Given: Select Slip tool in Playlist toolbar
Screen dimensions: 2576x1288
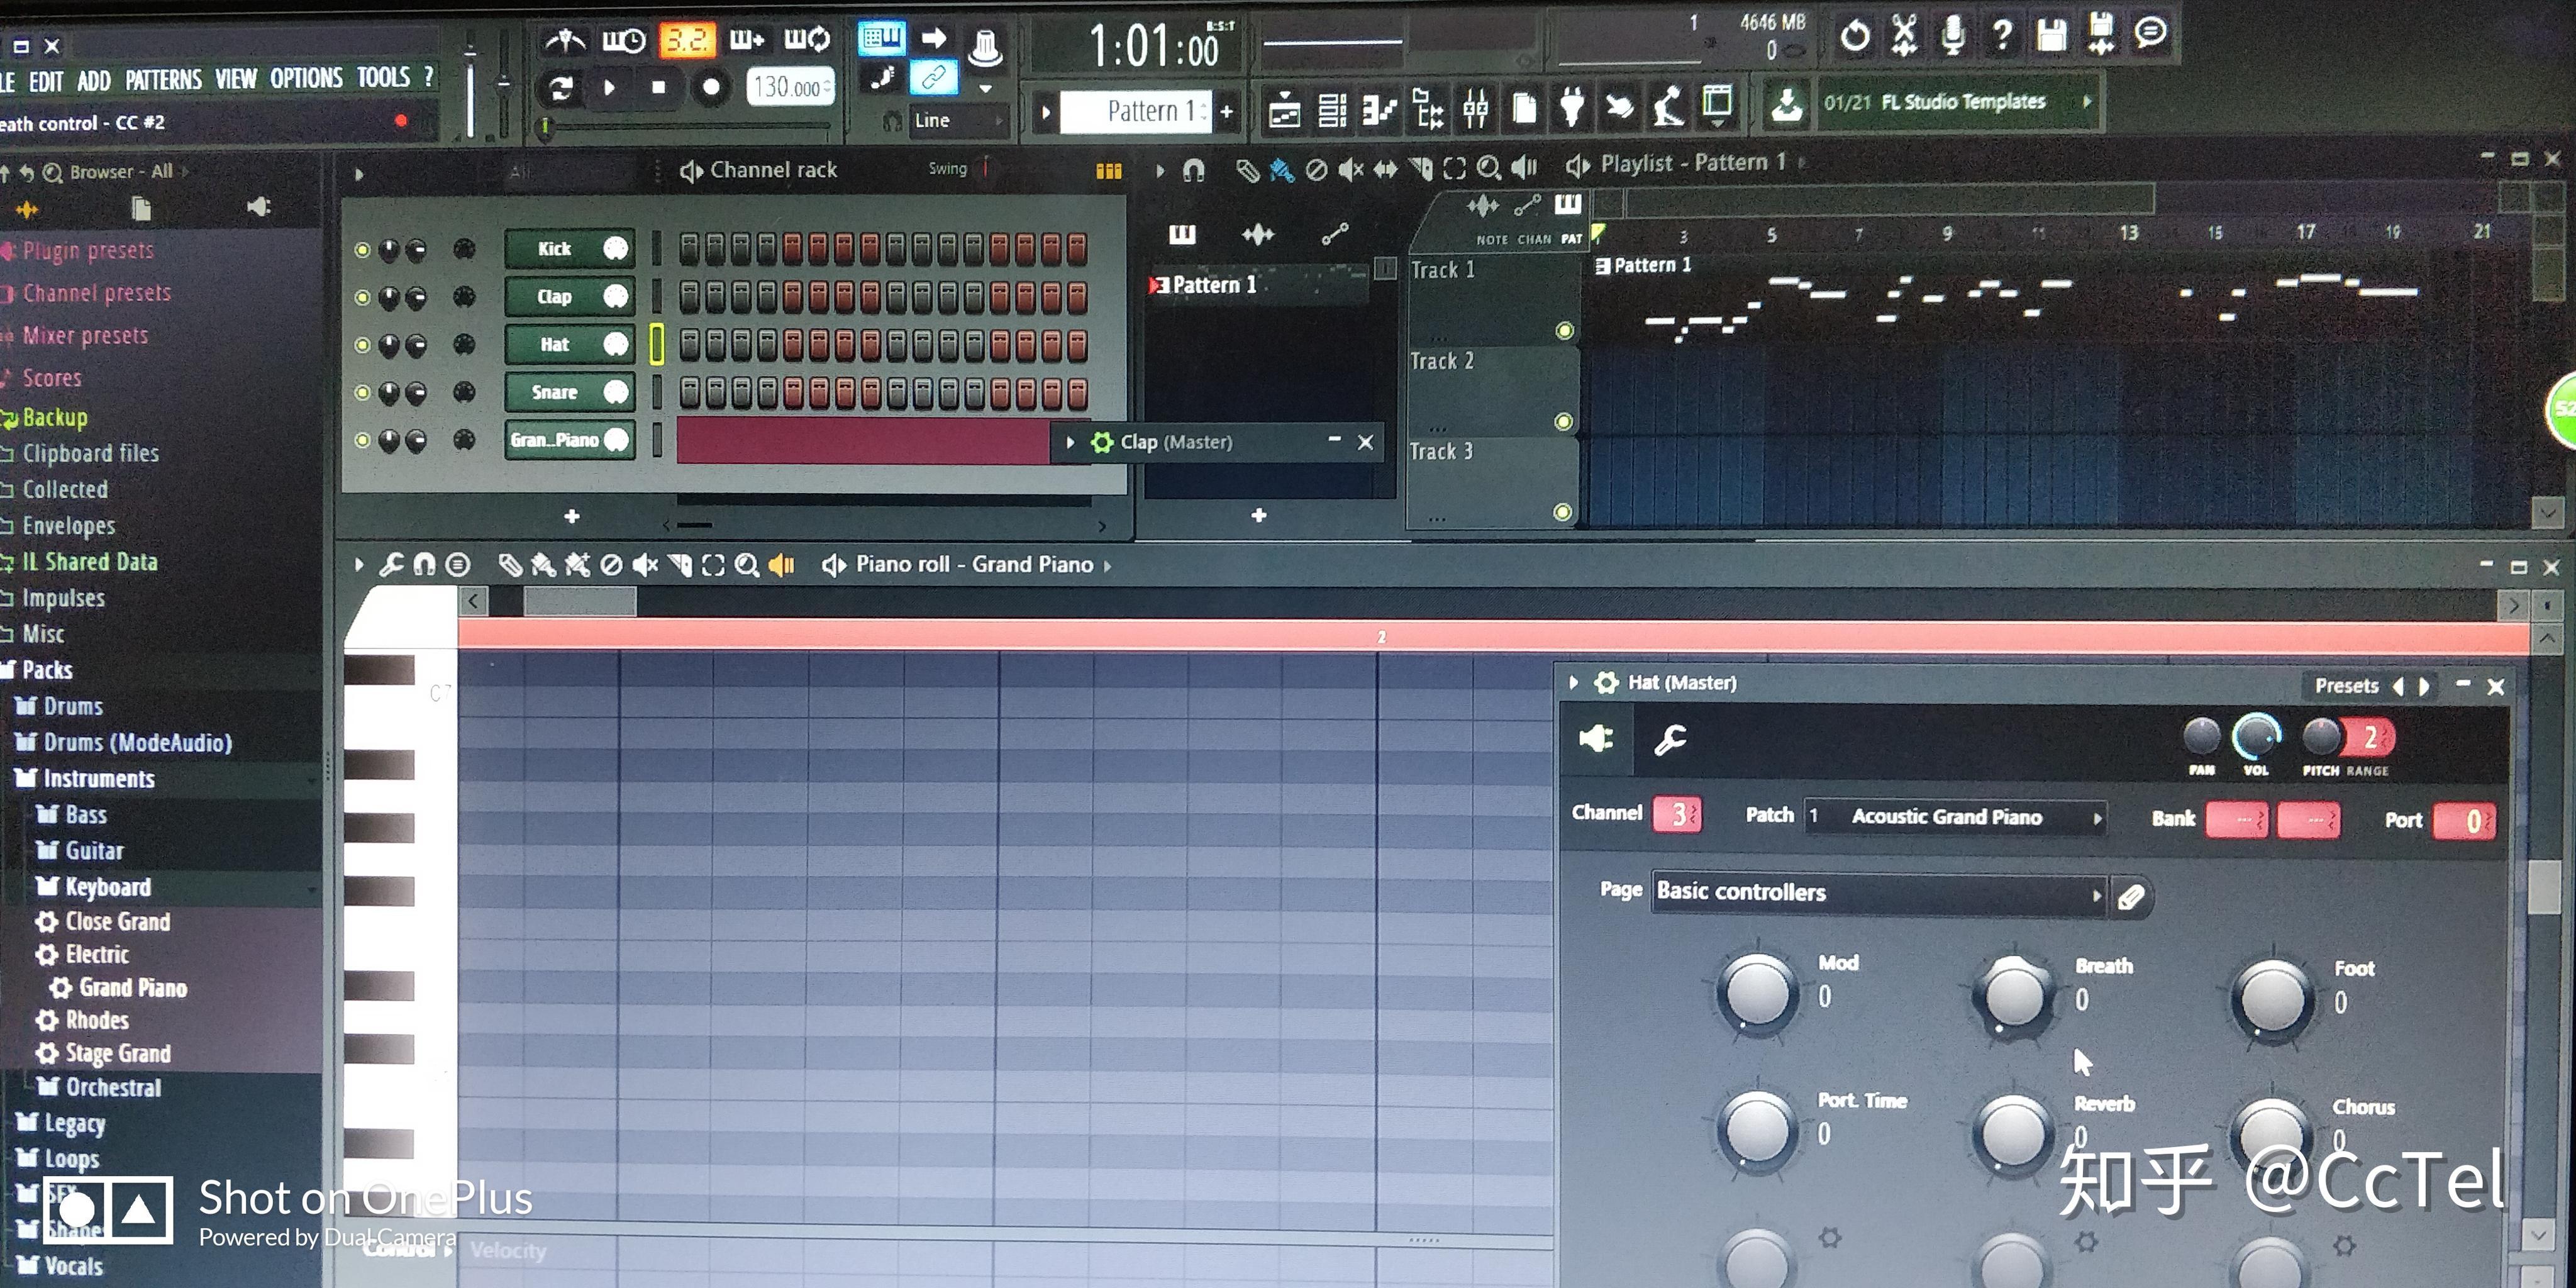Looking at the screenshot, I should (1385, 170).
